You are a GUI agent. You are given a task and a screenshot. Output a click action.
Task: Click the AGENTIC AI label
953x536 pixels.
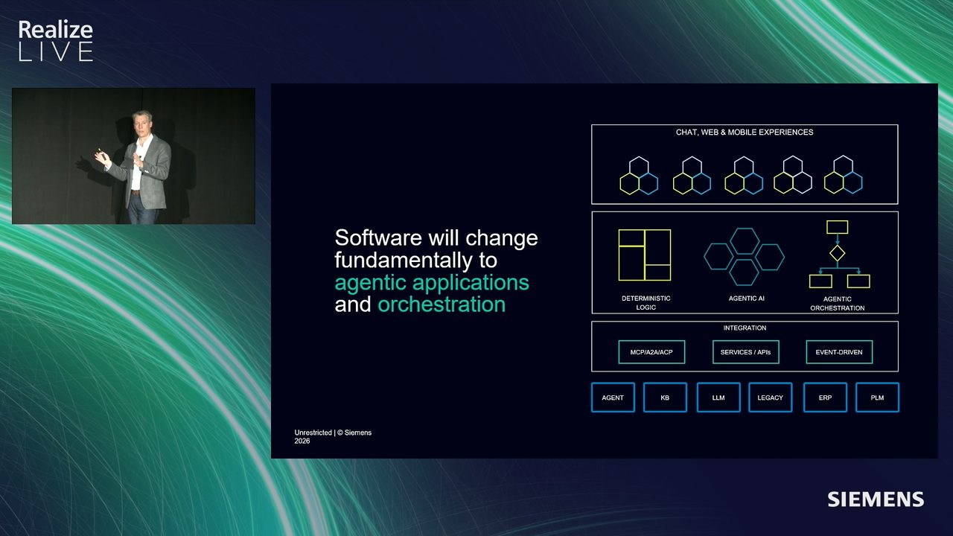(747, 299)
